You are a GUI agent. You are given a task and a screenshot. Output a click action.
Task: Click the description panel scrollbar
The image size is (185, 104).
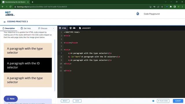point(55,65)
